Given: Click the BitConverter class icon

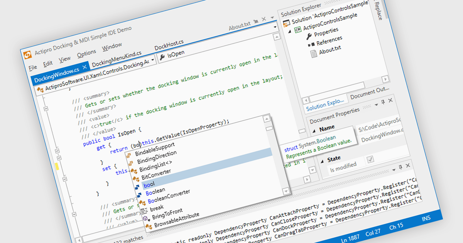Looking at the screenshot, I should coord(135,179).
